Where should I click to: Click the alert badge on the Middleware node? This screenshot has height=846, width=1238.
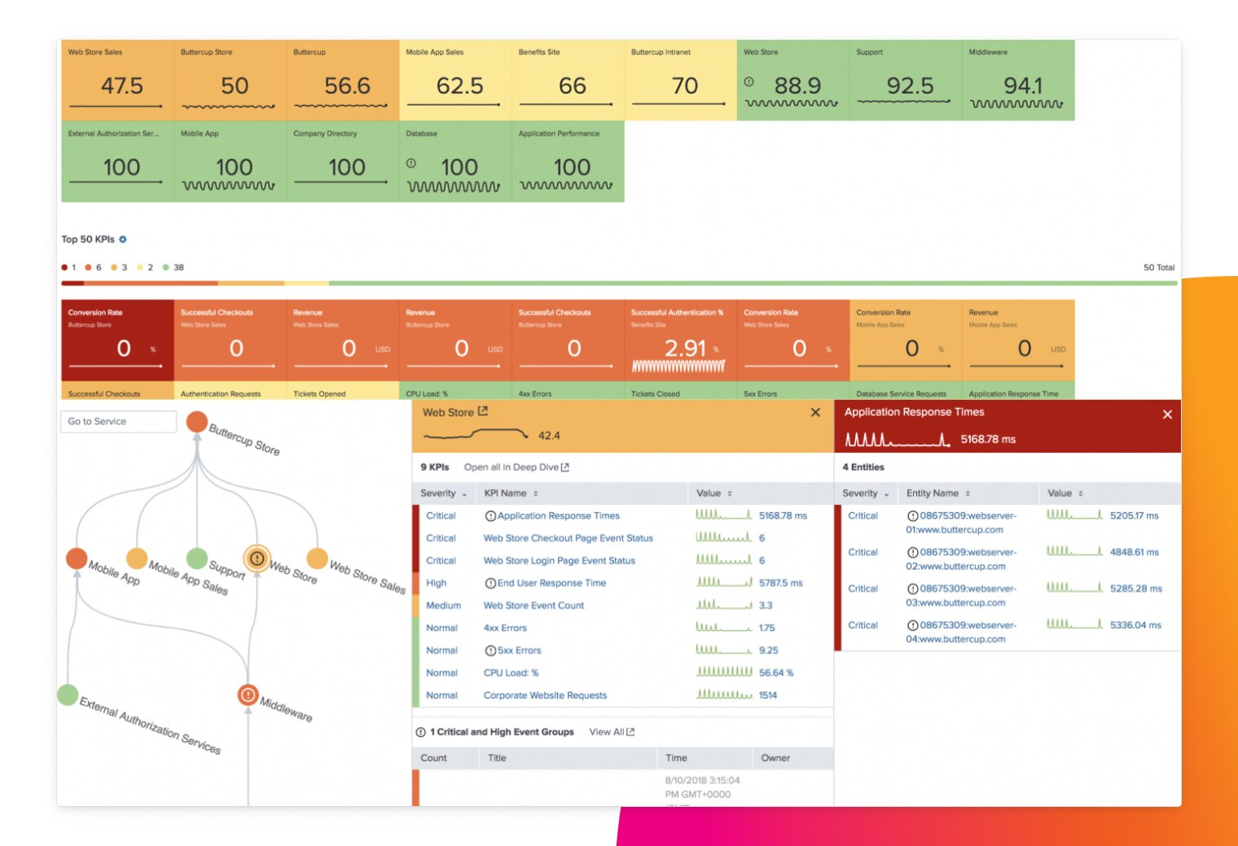point(247,695)
